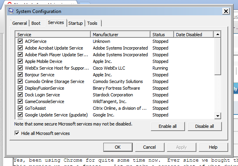Sort list by Status column header

pos(162,35)
